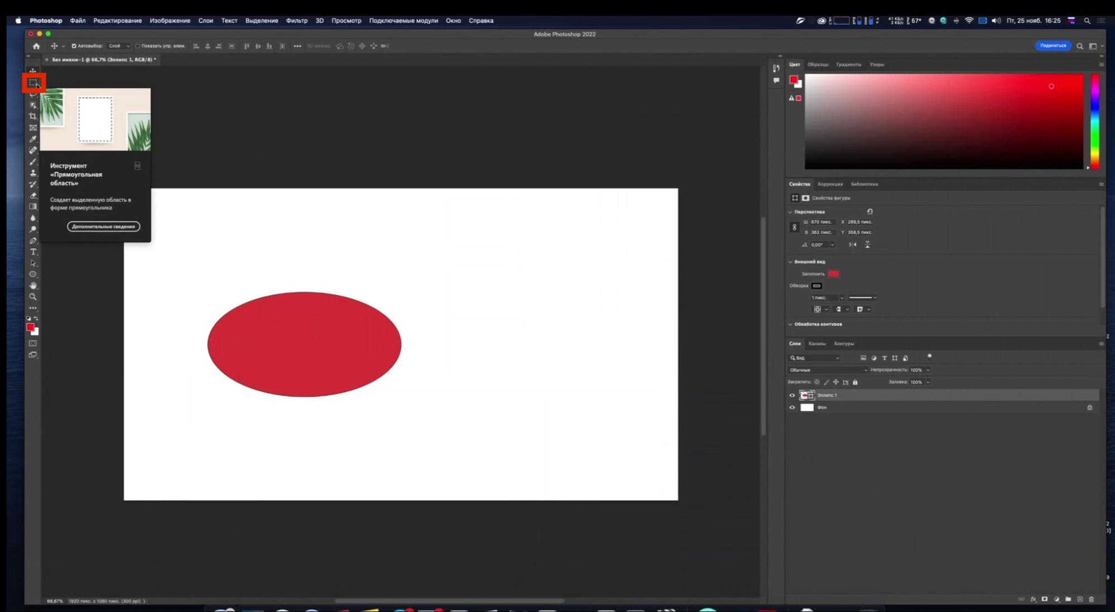Switch to the Контуры tab
1115x612 pixels.
[x=843, y=344]
